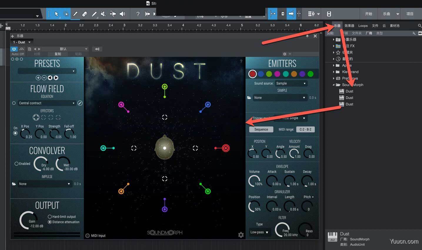Viewport: 422px width, 250px height.
Task: Switch to 素材池 browser tab
Action: 395,26
